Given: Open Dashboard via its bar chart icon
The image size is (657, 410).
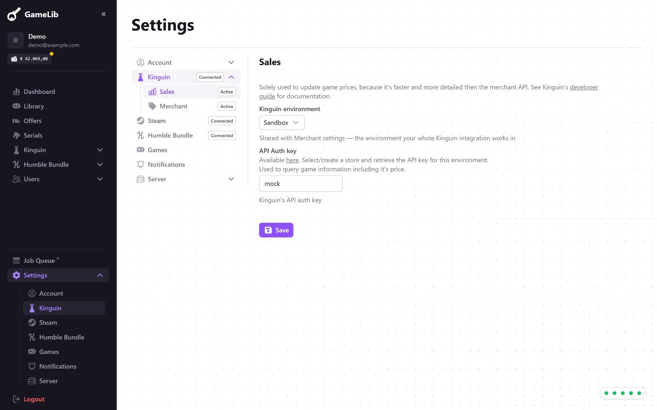Looking at the screenshot, I should 16,91.
